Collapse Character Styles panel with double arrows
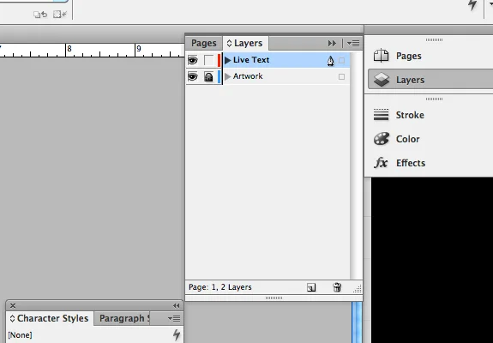Viewport: 493px width, 343px height. [x=176, y=305]
